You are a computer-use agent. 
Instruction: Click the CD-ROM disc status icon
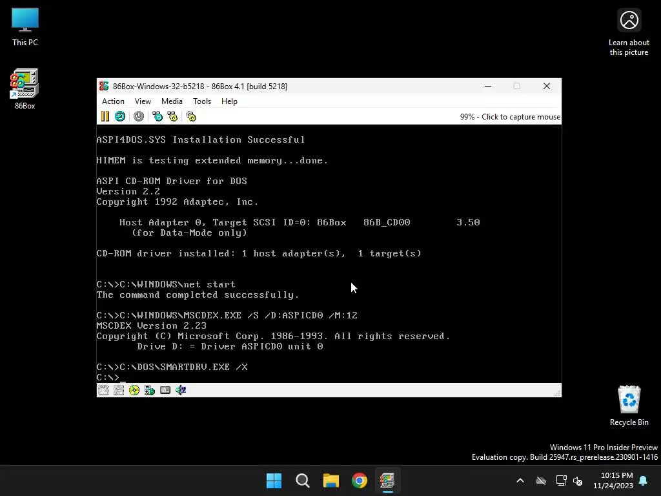click(134, 390)
